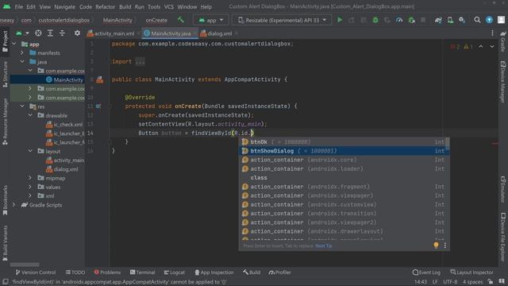Toggle the Device Manager side panel button
The width and height of the screenshot is (508, 286).
[503, 82]
